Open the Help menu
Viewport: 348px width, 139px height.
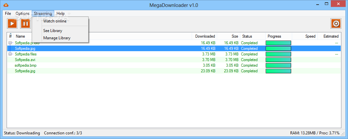[60, 14]
